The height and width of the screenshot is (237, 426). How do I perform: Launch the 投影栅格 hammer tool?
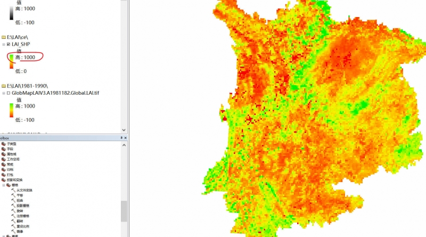click(x=13, y=206)
